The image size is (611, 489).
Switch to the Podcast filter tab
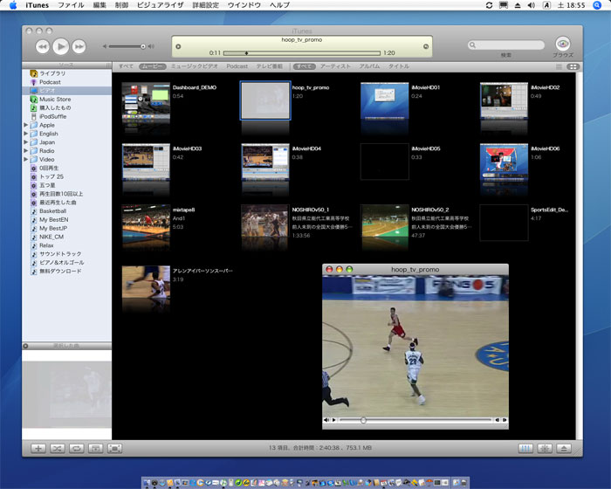tap(237, 66)
